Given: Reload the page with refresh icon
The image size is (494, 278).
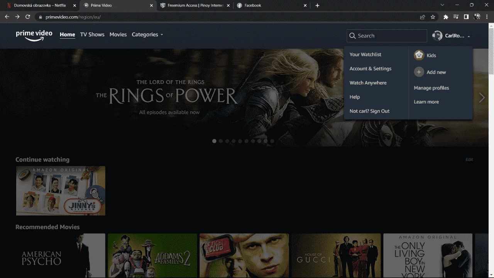Looking at the screenshot, I should (28, 17).
